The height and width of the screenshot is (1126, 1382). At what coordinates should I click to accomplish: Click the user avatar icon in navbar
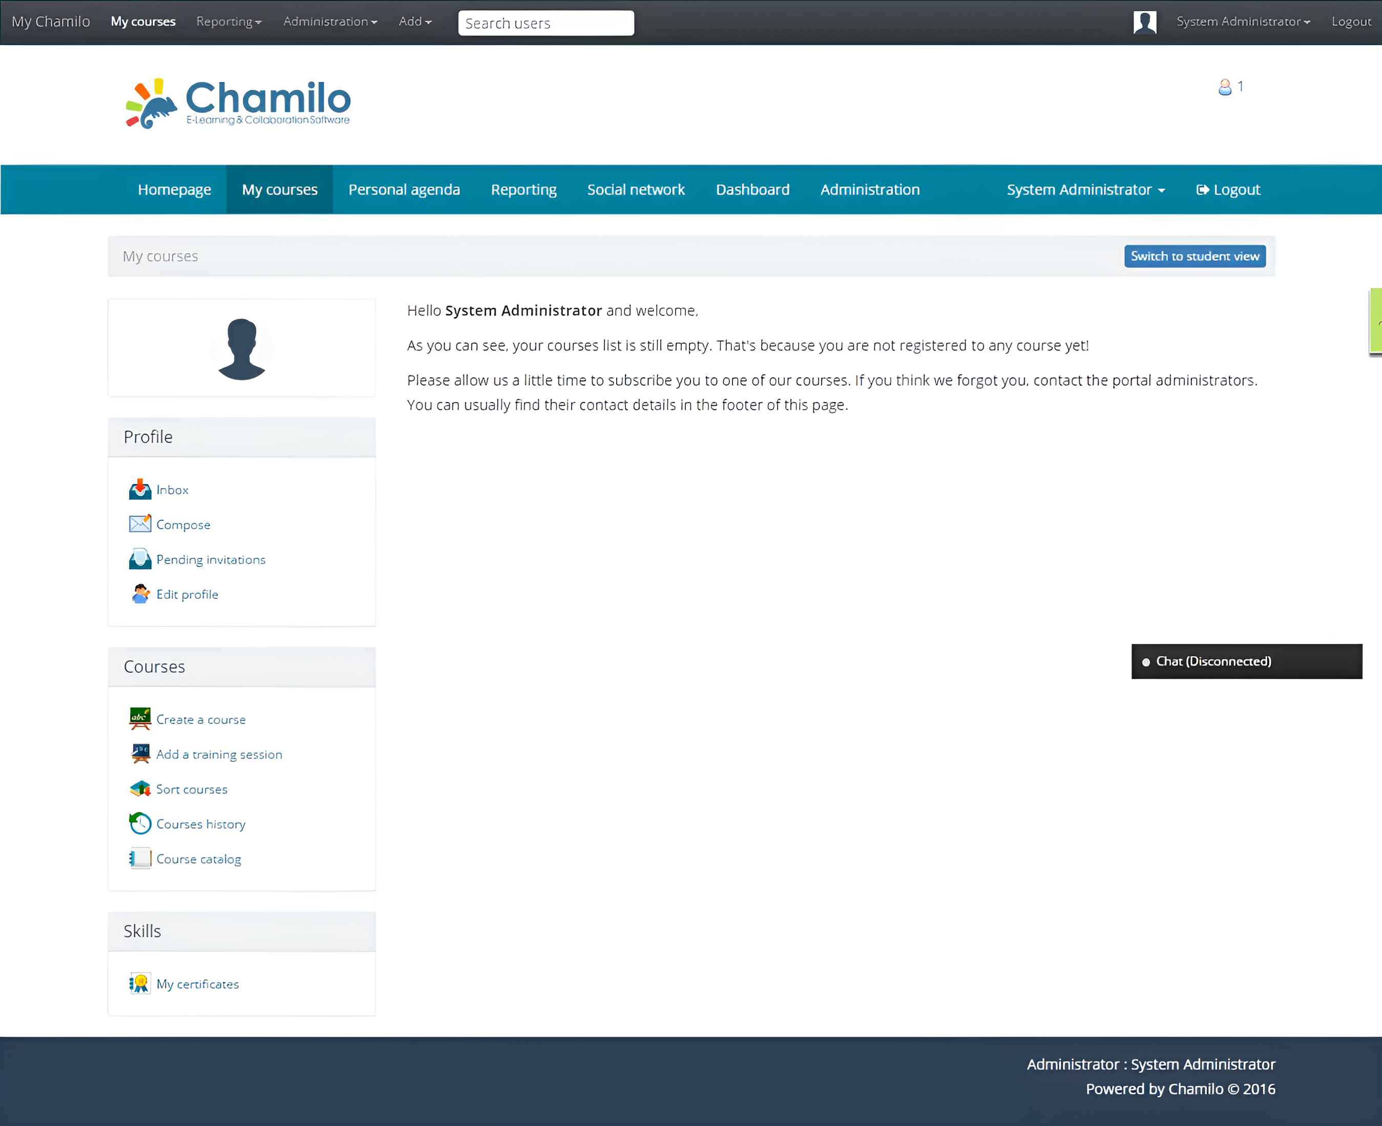(1144, 22)
